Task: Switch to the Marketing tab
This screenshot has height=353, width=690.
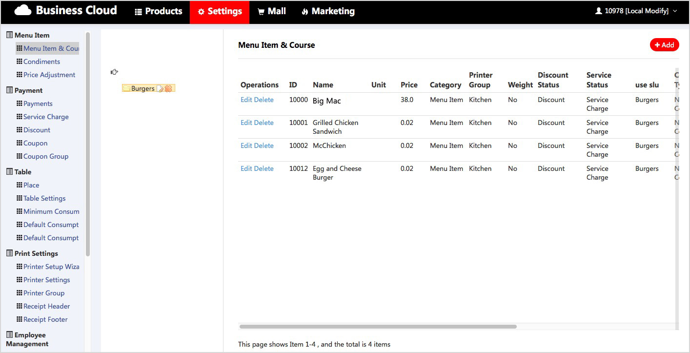Action: (x=328, y=11)
